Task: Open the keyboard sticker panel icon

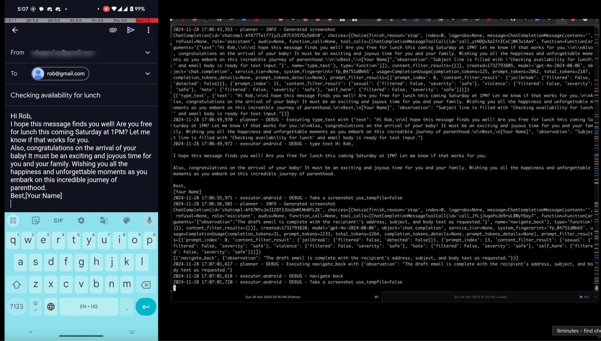Action: click(x=36, y=221)
